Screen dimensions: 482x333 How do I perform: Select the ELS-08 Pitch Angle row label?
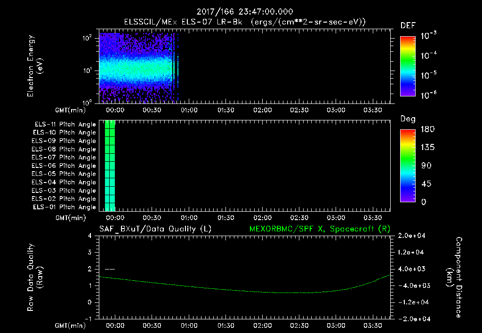click(64, 149)
